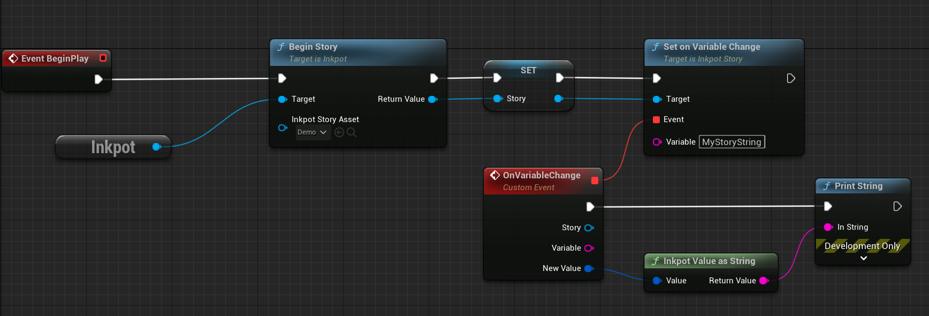929x316 pixels.
Task: Click SET node Story output pin
Action: [x=559, y=99]
